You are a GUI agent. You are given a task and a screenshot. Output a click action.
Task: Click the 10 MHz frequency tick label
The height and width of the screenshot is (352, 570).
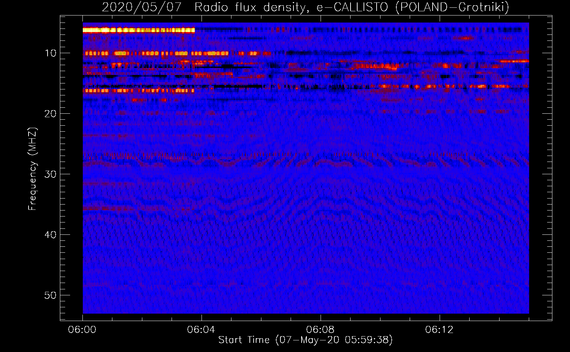(x=51, y=53)
